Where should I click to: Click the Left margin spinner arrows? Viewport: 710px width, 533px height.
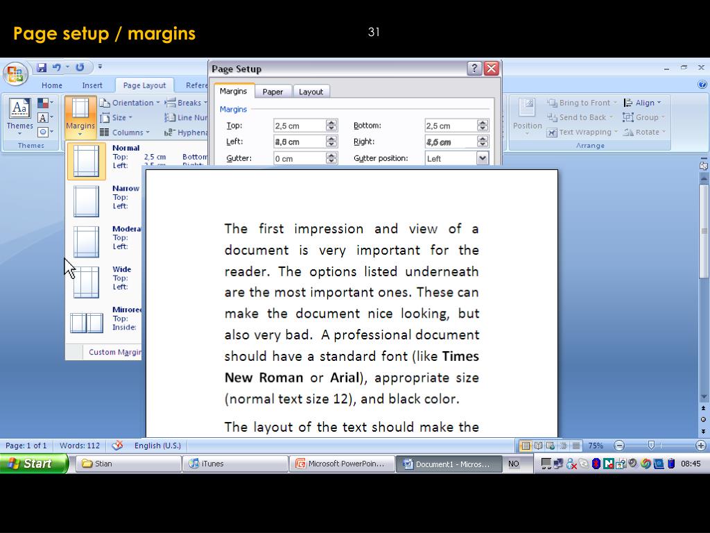click(331, 142)
